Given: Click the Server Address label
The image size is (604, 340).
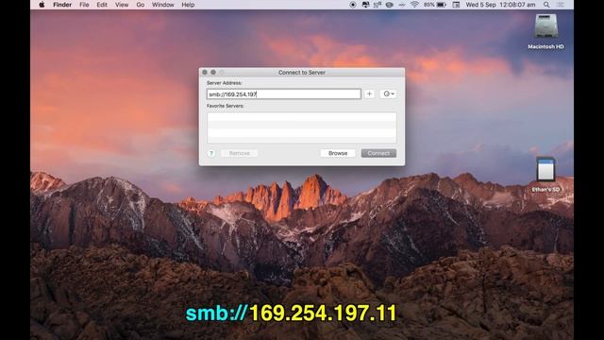Looking at the screenshot, I should pos(225,83).
